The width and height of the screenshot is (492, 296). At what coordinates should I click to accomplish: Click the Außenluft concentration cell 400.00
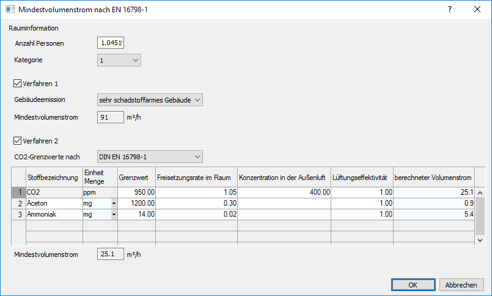[x=284, y=193]
